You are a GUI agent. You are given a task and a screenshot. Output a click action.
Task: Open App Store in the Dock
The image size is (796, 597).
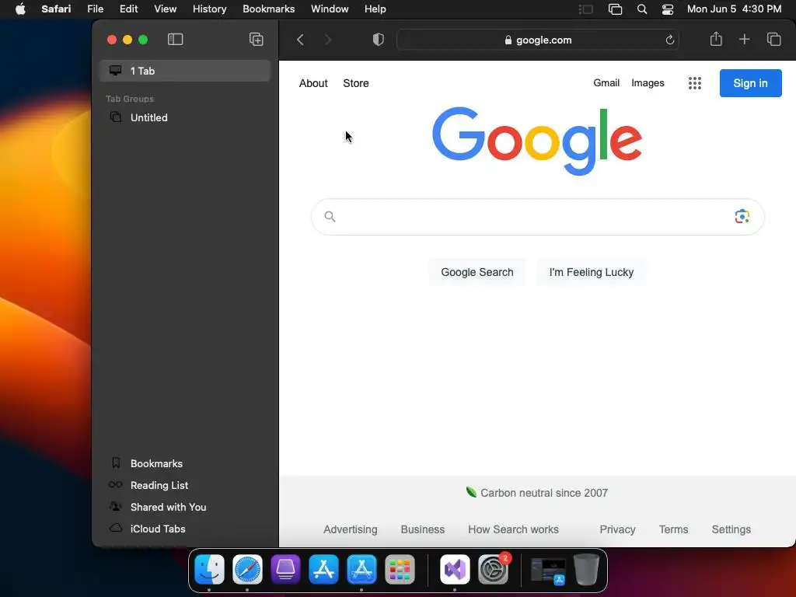pyautogui.click(x=323, y=569)
